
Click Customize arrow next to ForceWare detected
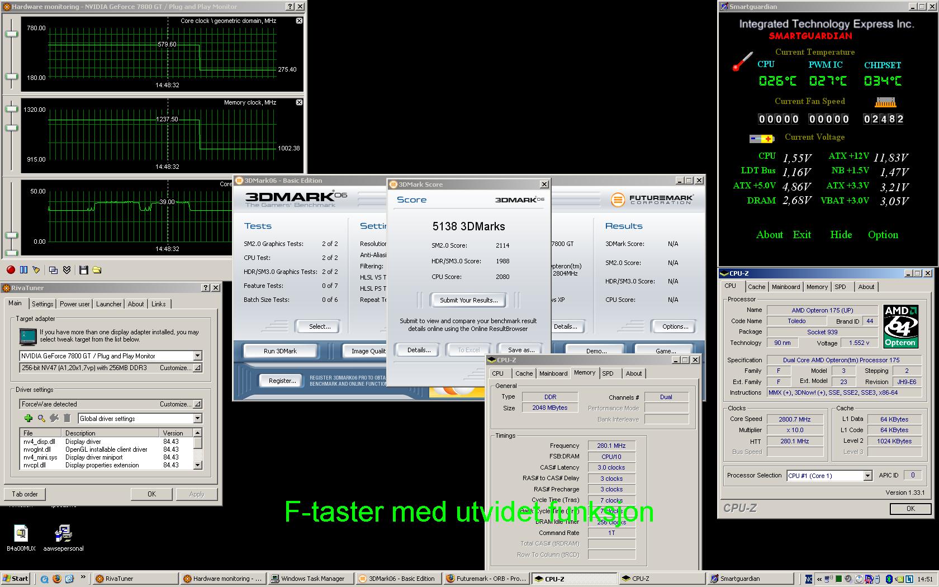[197, 404]
